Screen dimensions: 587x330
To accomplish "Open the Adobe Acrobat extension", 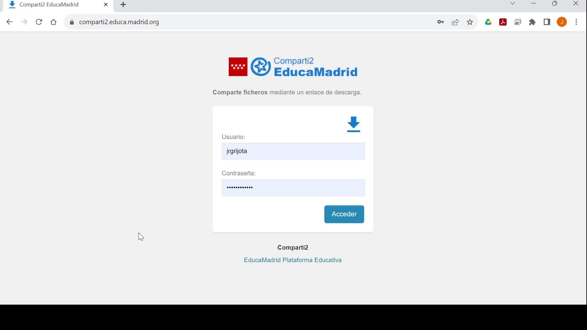I will [503, 22].
